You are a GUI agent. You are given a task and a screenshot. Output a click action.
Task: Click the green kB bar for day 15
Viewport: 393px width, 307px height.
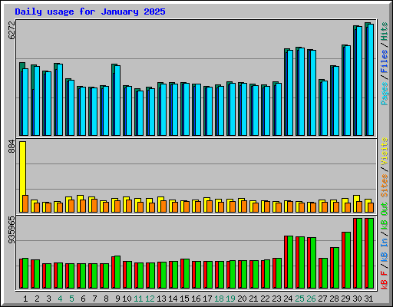point(187,274)
